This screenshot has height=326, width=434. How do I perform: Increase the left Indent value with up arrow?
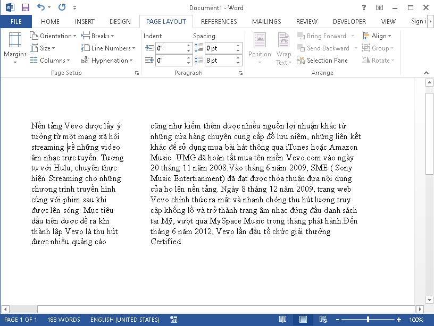[x=189, y=46]
